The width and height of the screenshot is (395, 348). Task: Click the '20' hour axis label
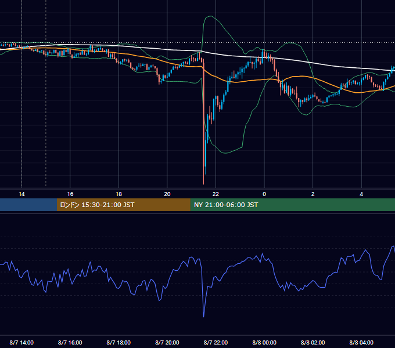click(x=167, y=194)
